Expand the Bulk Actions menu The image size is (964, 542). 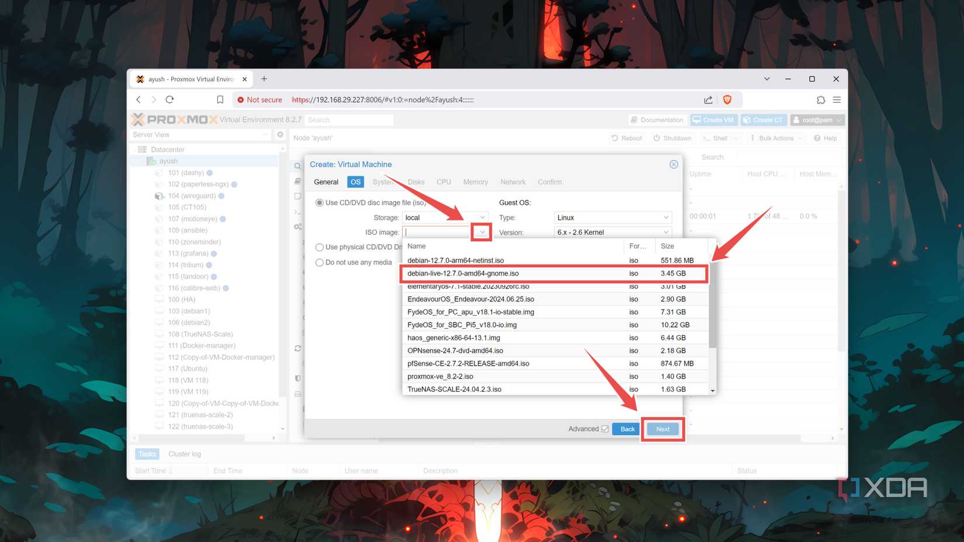pos(776,138)
